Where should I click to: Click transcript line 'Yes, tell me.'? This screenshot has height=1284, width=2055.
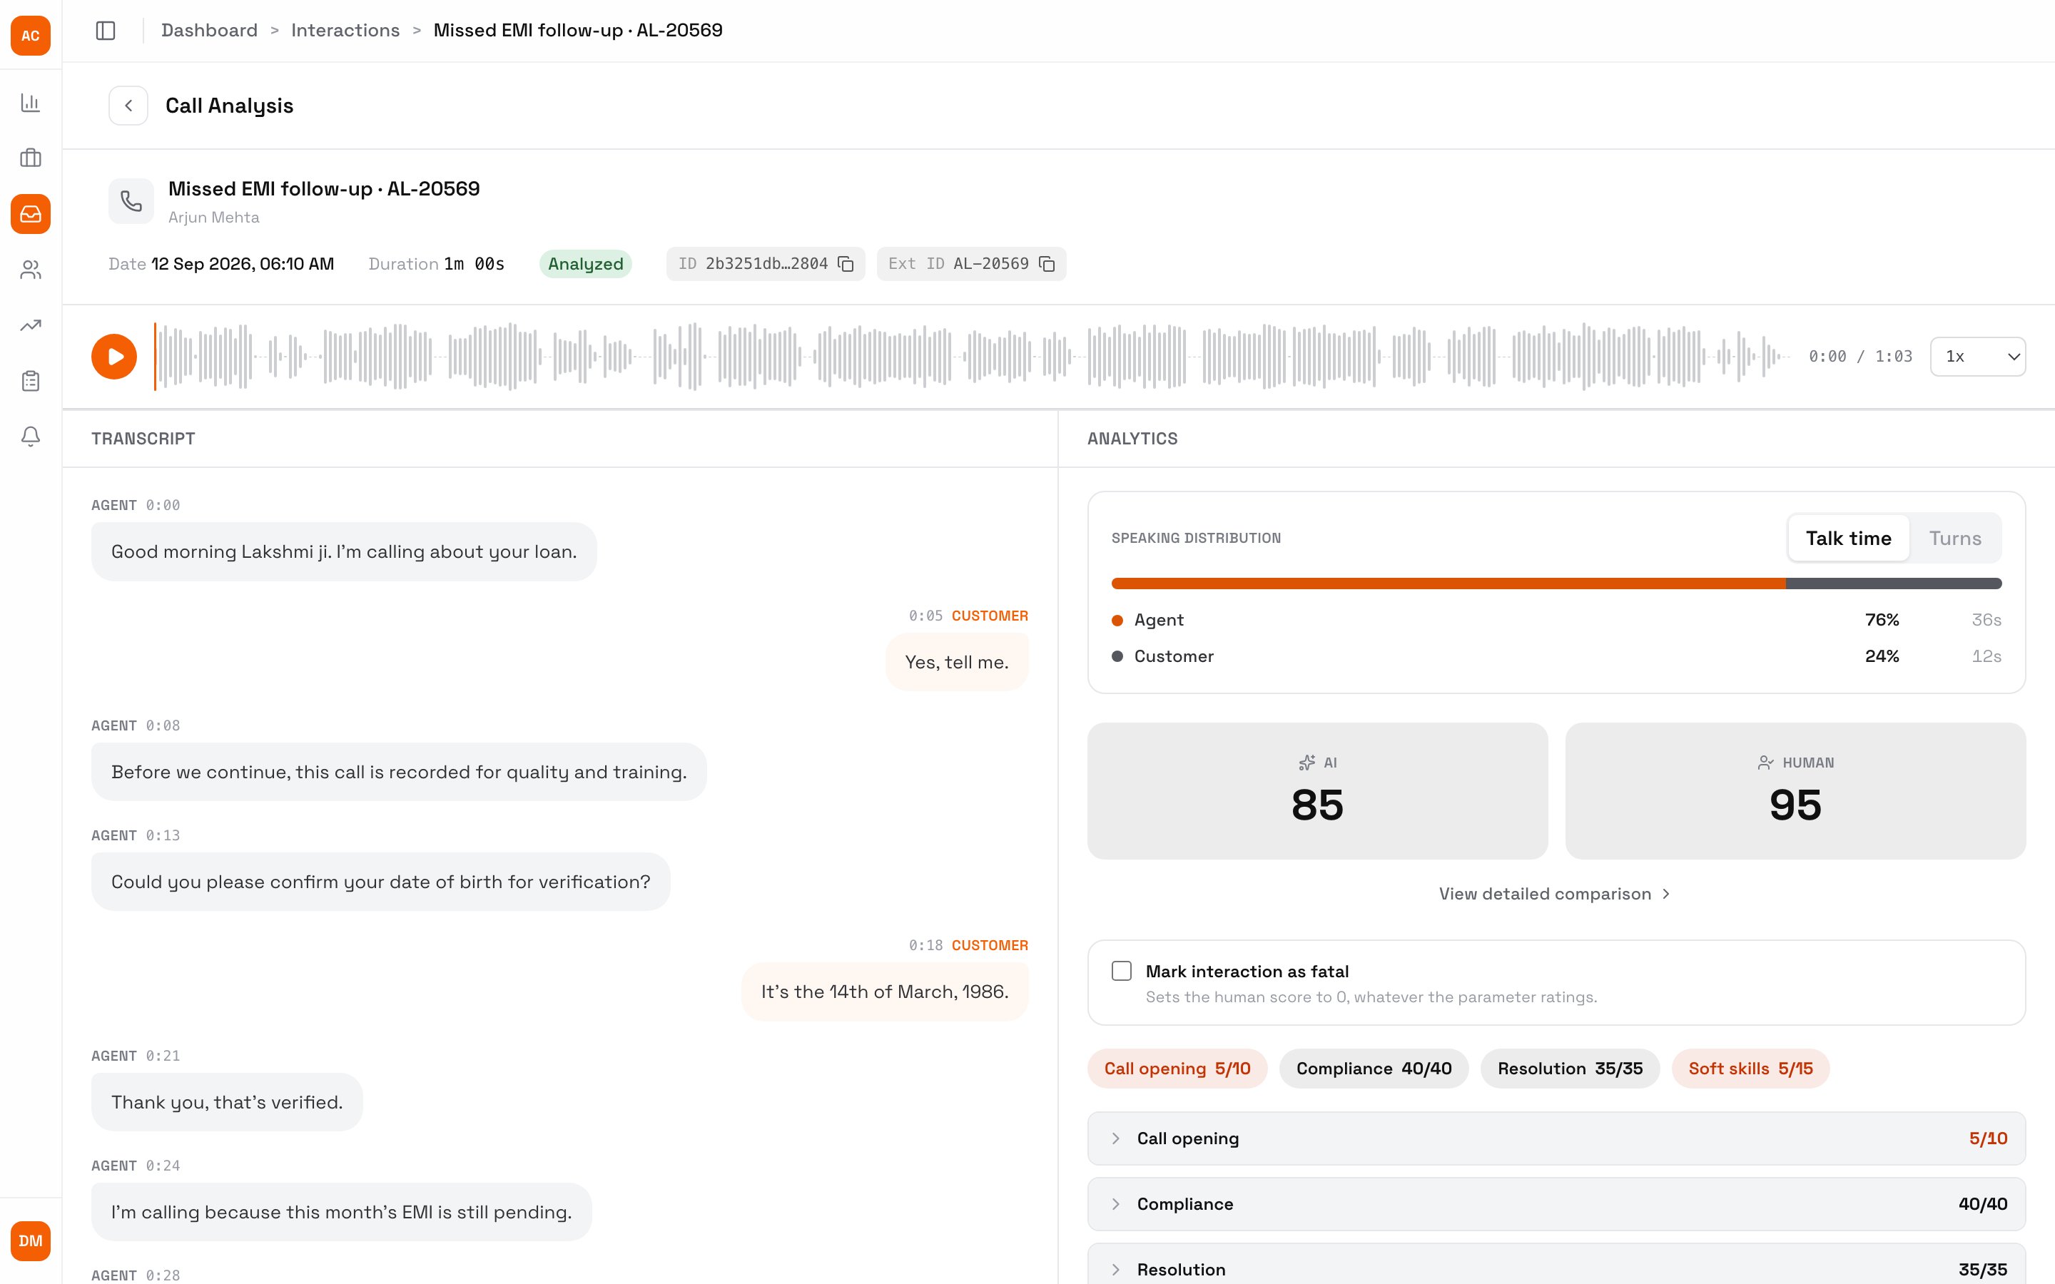click(x=956, y=663)
